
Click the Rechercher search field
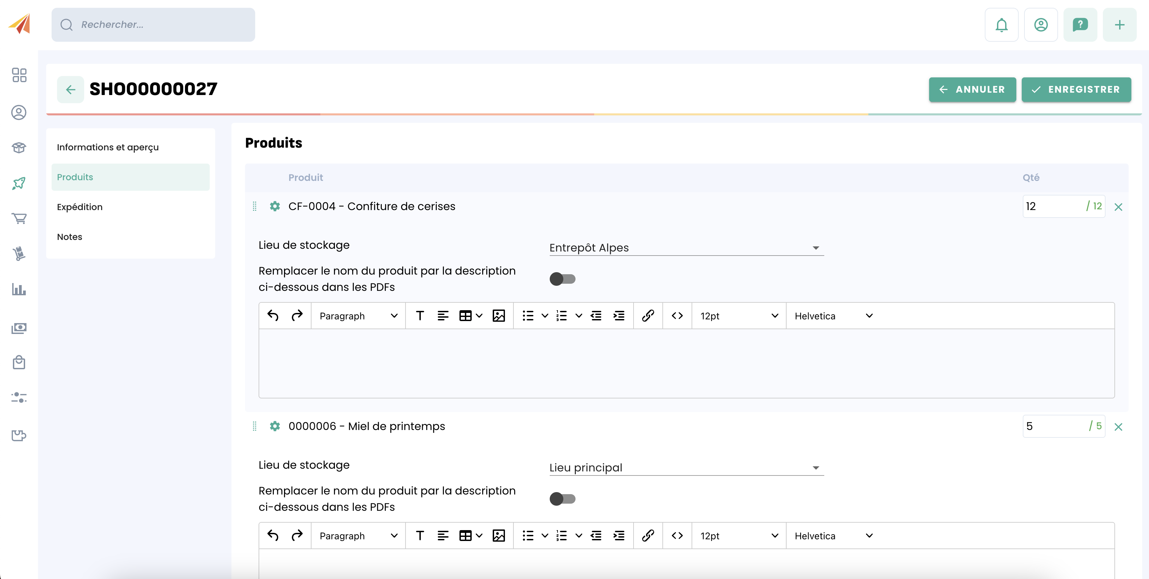[153, 24]
